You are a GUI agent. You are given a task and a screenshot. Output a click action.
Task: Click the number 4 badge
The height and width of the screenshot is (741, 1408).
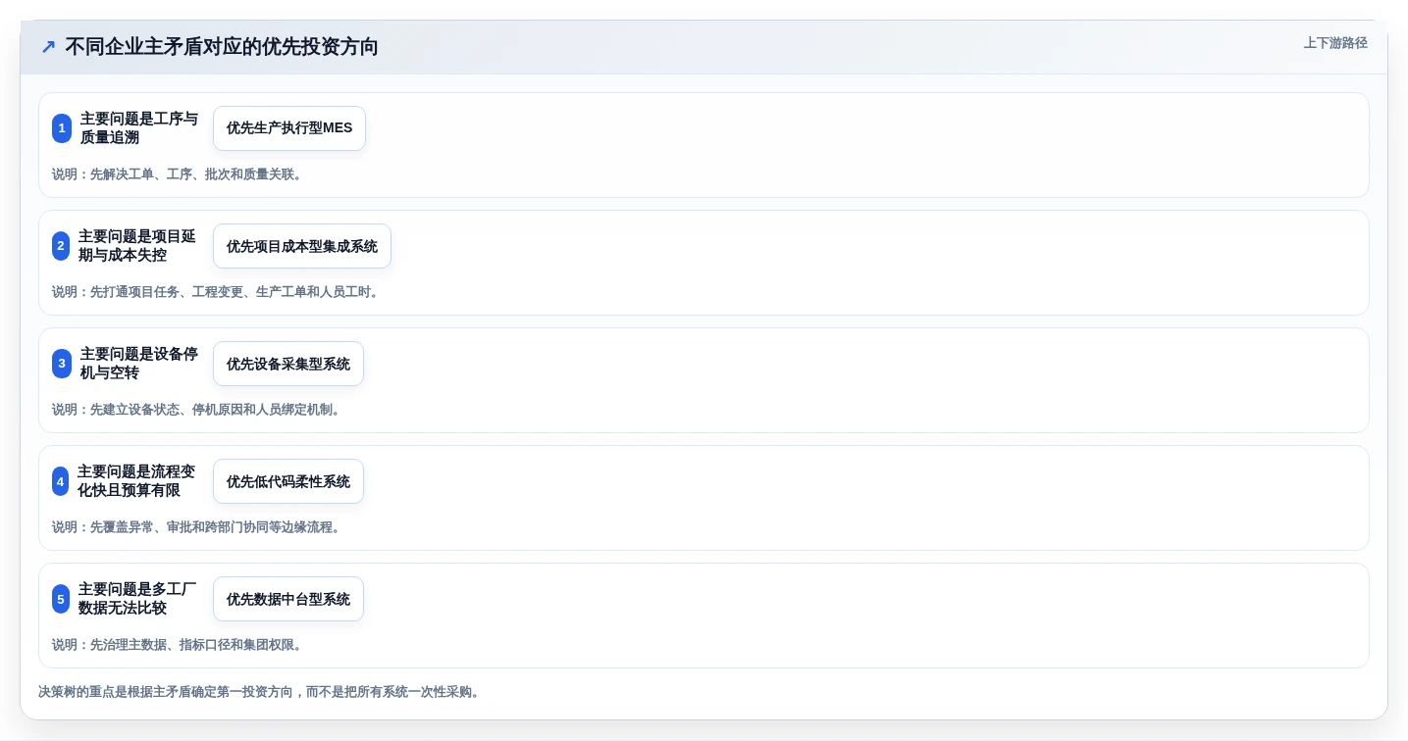pyautogui.click(x=61, y=481)
